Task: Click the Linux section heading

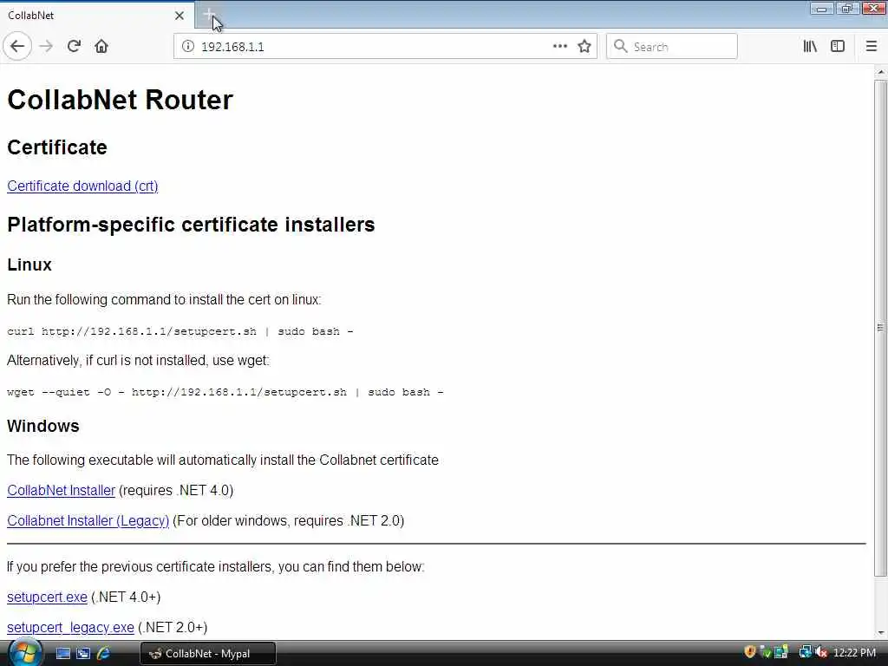Action: tap(29, 264)
